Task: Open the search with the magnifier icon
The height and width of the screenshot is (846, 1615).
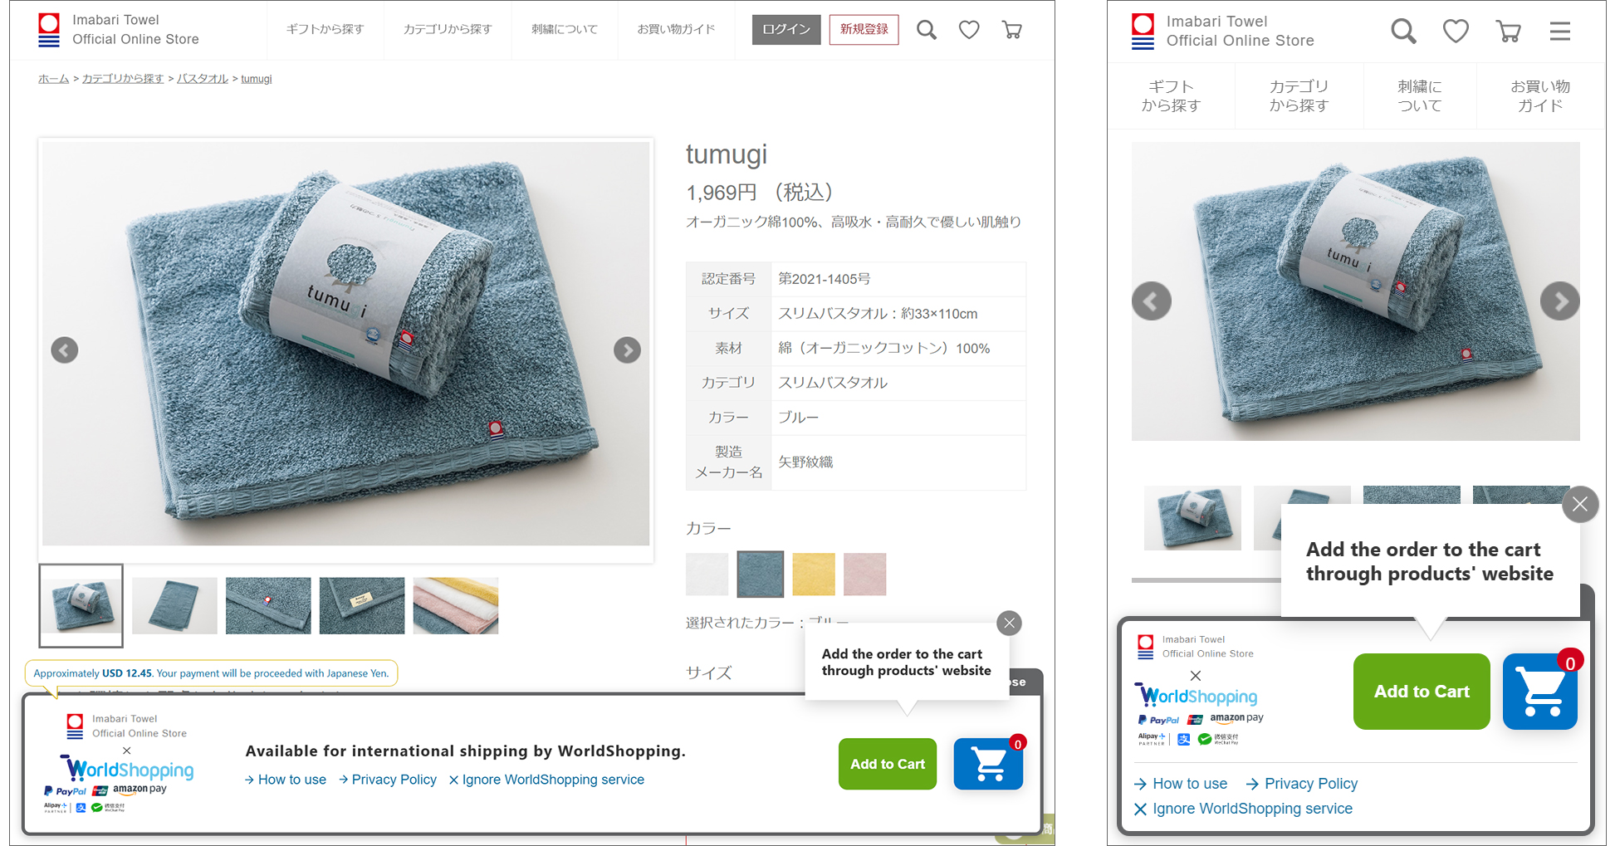Action: coord(927,29)
